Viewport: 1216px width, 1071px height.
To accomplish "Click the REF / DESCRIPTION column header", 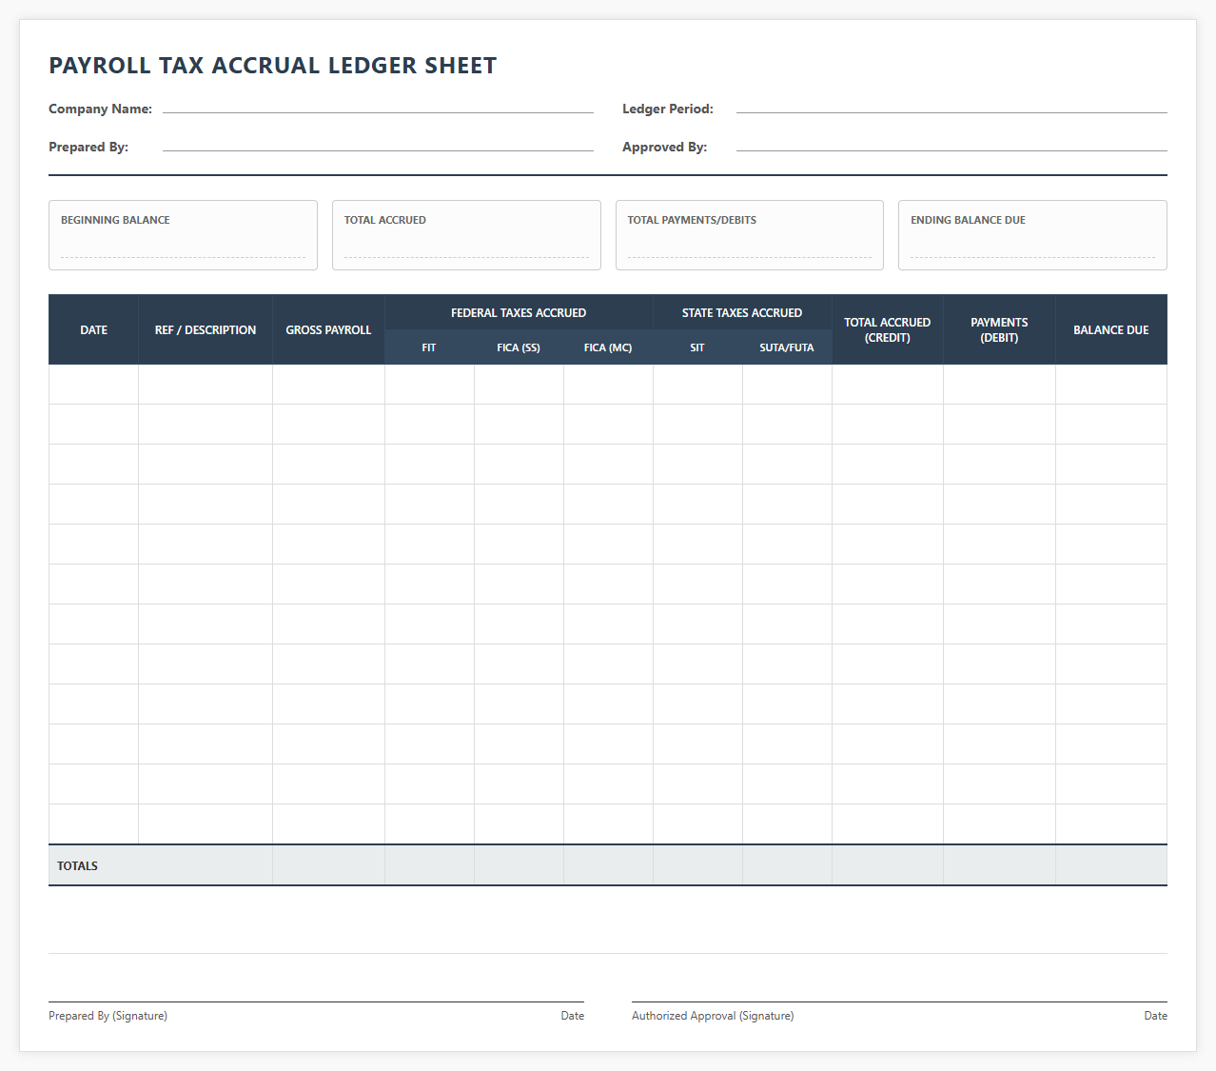I will click(x=206, y=329).
